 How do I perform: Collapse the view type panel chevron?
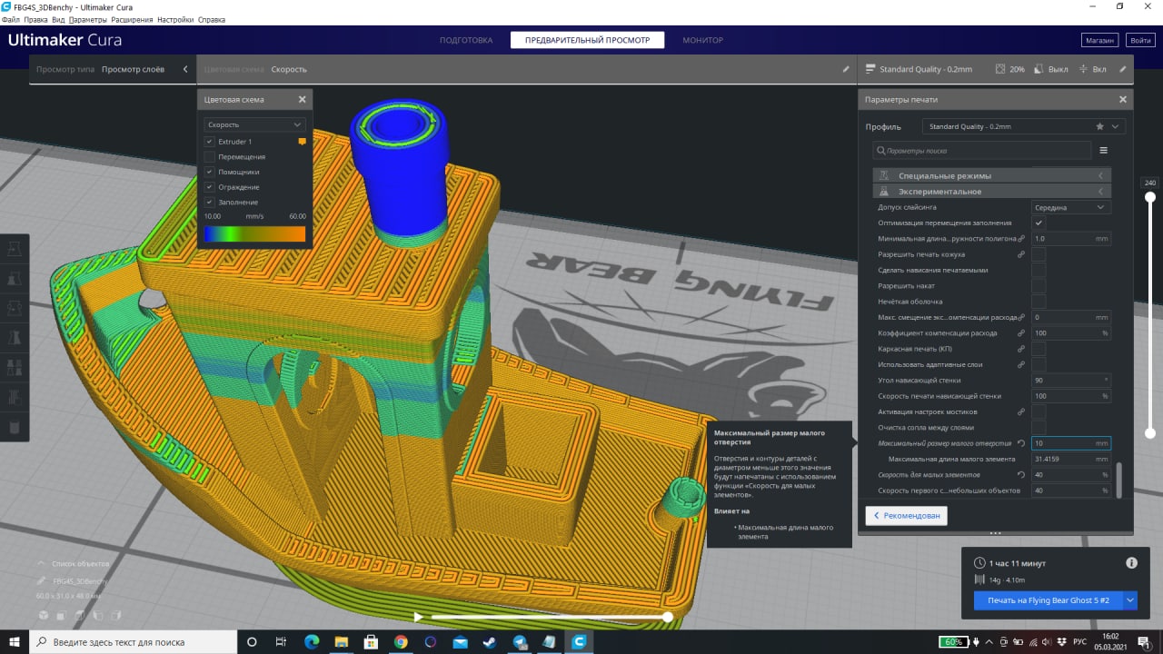185,69
